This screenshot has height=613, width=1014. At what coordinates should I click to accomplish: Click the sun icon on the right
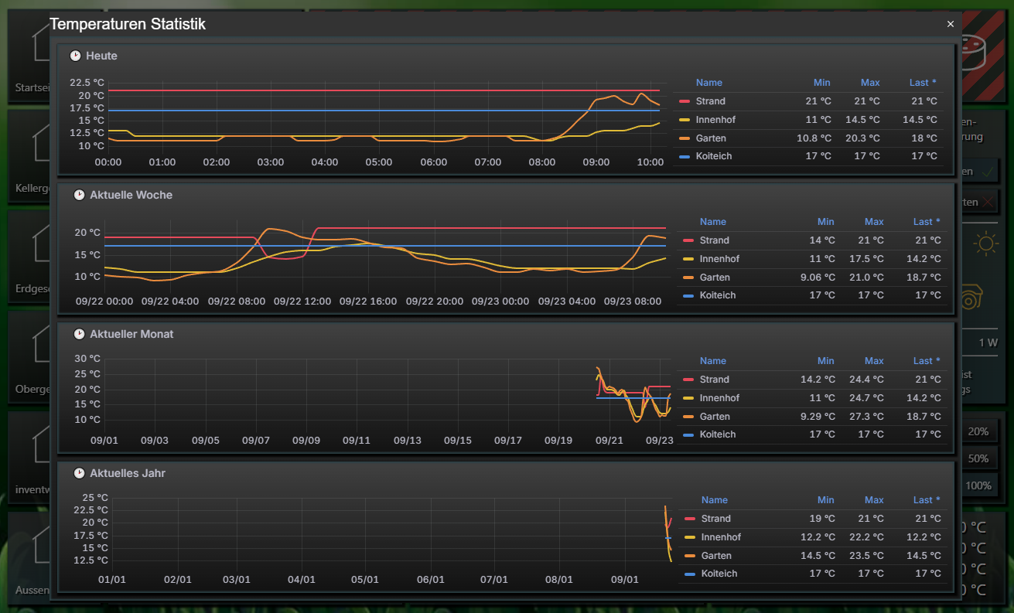pyautogui.click(x=985, y=245)
